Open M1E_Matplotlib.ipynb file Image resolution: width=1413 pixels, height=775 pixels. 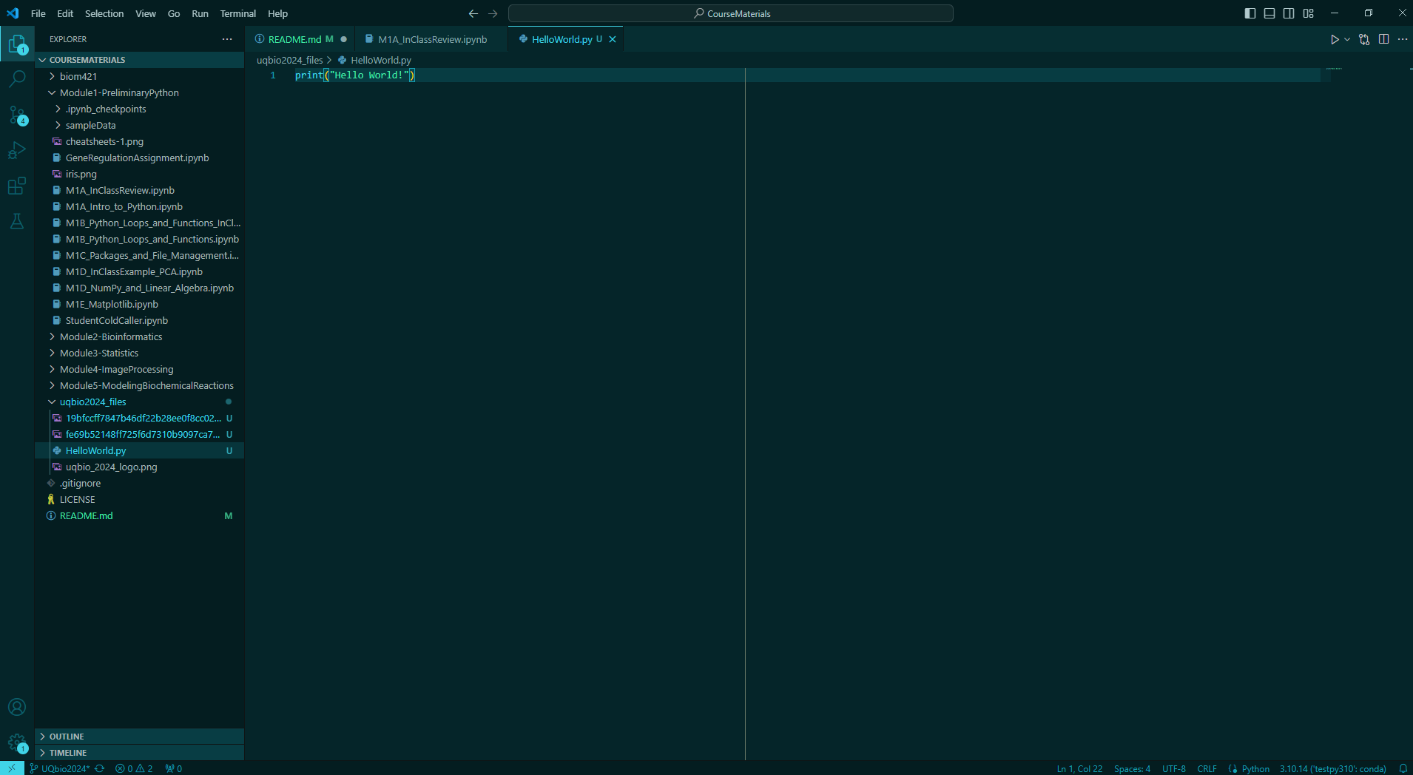tap(139, 304)
